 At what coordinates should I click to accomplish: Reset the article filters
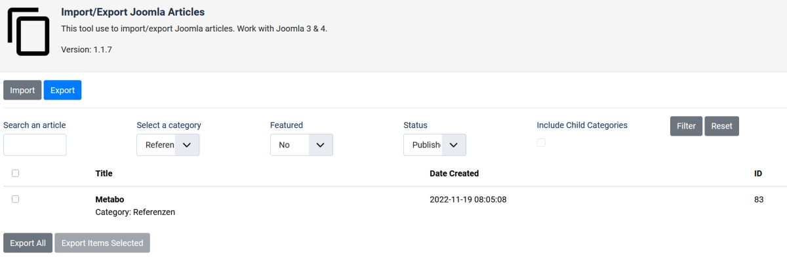coord(721,126)
